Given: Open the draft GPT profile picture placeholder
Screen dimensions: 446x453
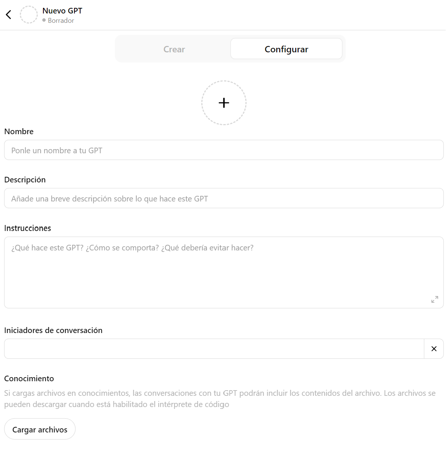Looking at the screenshot, I should click(28, 14).
